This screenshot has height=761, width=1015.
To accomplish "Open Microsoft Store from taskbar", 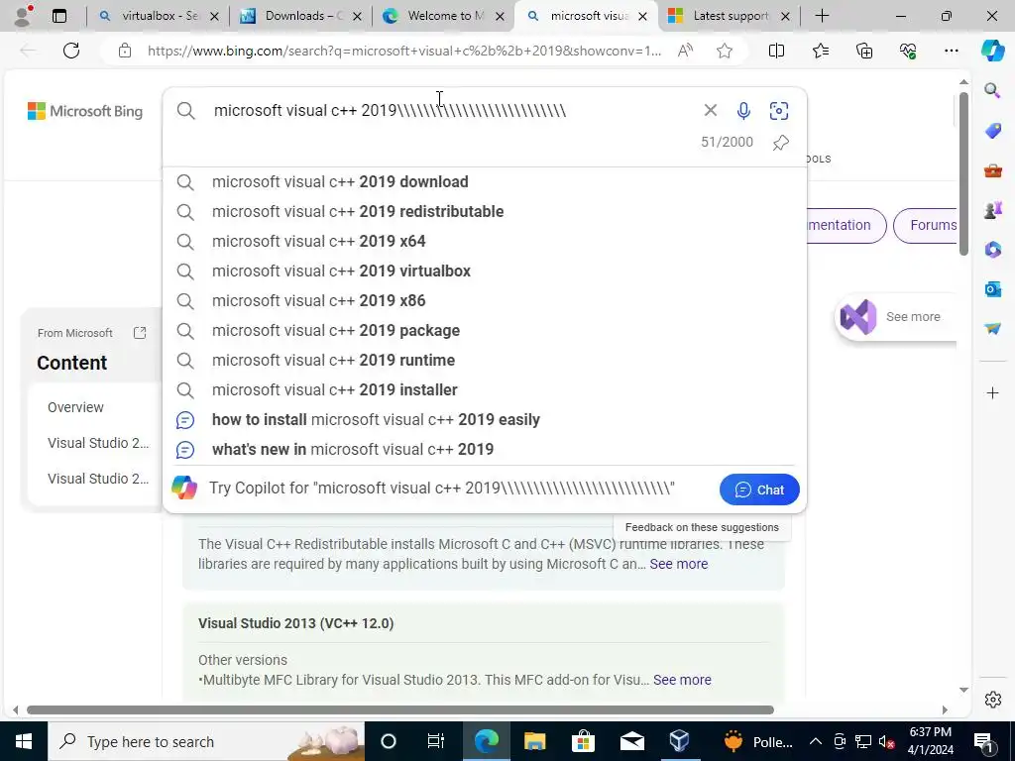I will click(x=583, y=741).
